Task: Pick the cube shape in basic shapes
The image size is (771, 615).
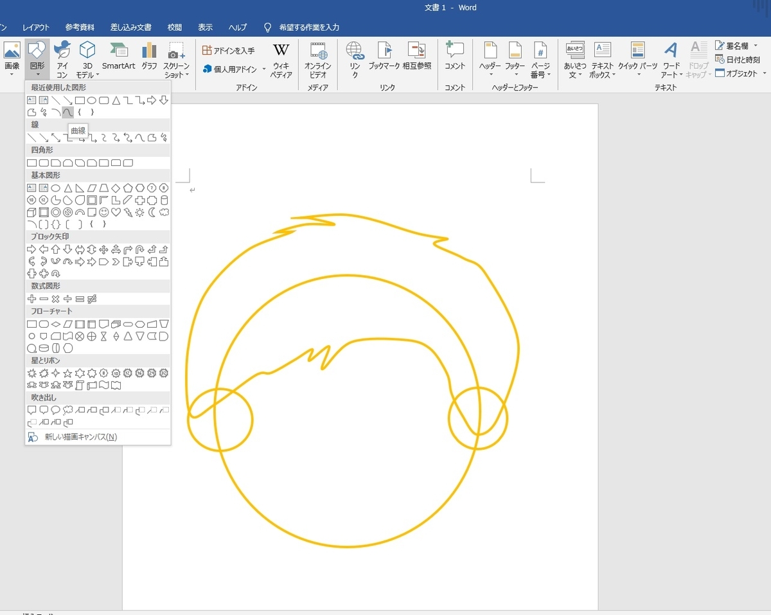Action: pyautogui.click(x=31, y=212)
